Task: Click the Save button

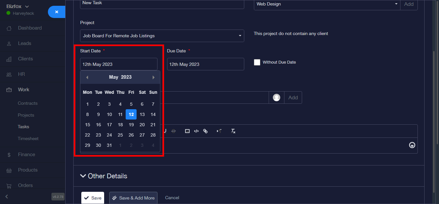Action: tap(93, 198)
